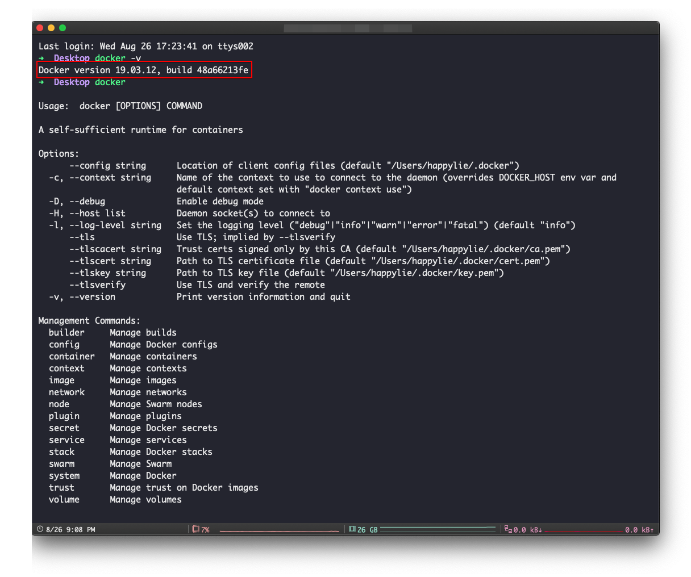The height and width of the screenshot is (577, 691).
Task: Click the --config string option
Action: click(108, 166)
